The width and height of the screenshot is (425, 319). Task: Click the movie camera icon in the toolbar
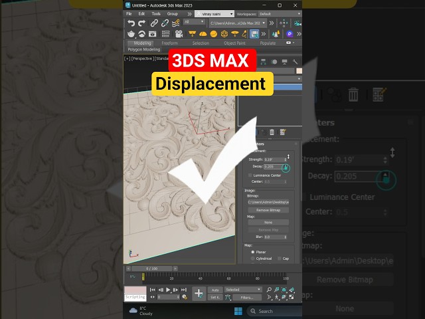click(179, 34)
